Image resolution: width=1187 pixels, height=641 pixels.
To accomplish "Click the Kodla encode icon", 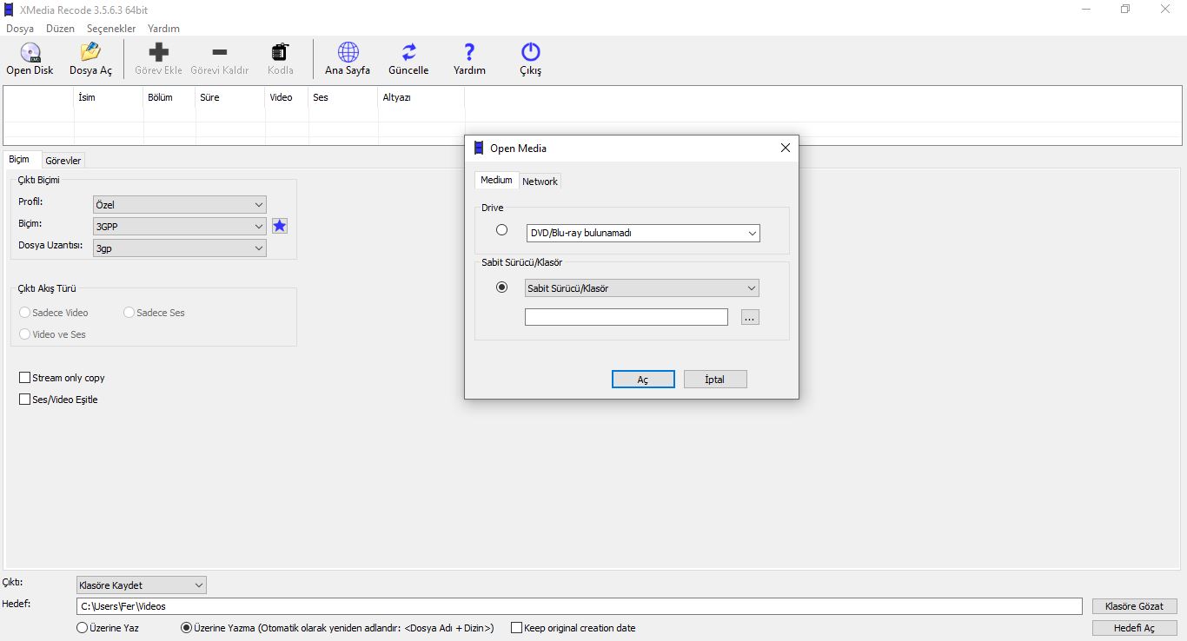I will pyautogui.click(x=280, y=53).
